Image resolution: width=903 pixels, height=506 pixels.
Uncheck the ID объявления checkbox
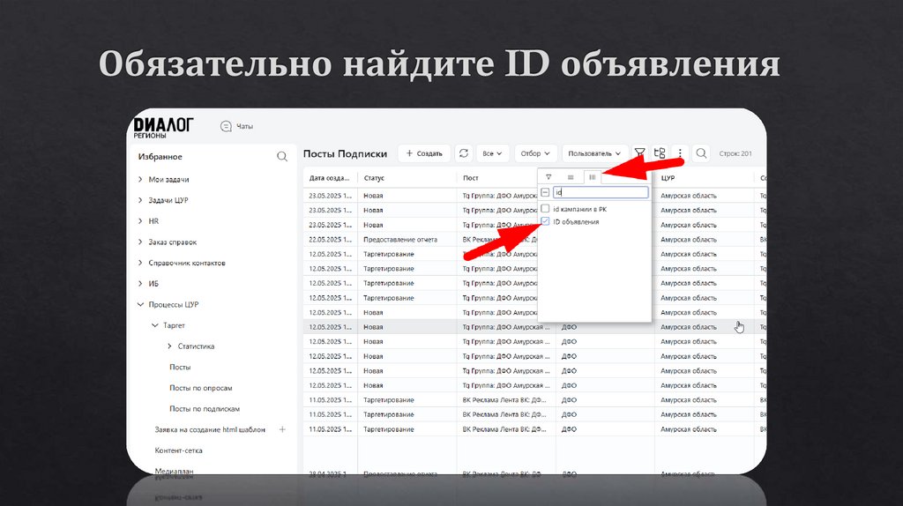(x=545, y=221)
